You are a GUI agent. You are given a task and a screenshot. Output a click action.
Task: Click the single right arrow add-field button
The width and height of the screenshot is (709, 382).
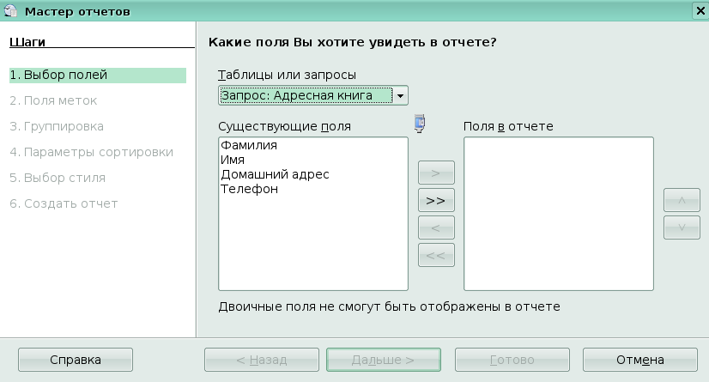click(435, 173)
